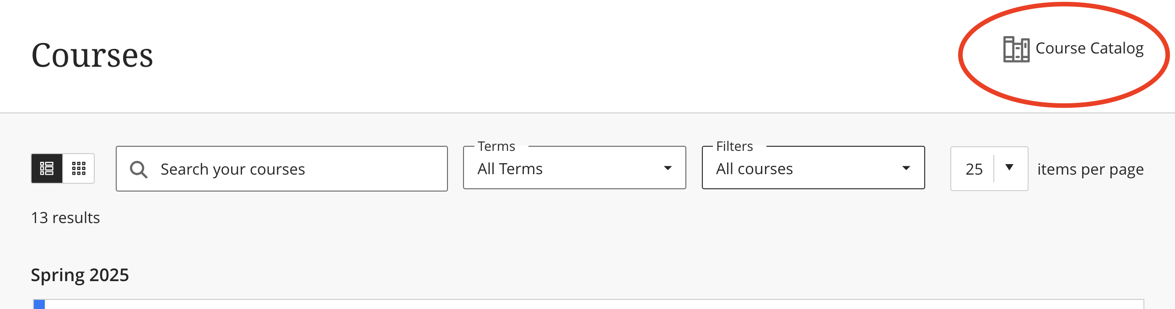This screenshot has height=309, width=1175.
Task: Click the "13 results" count text
Action: tap(65, 218)
